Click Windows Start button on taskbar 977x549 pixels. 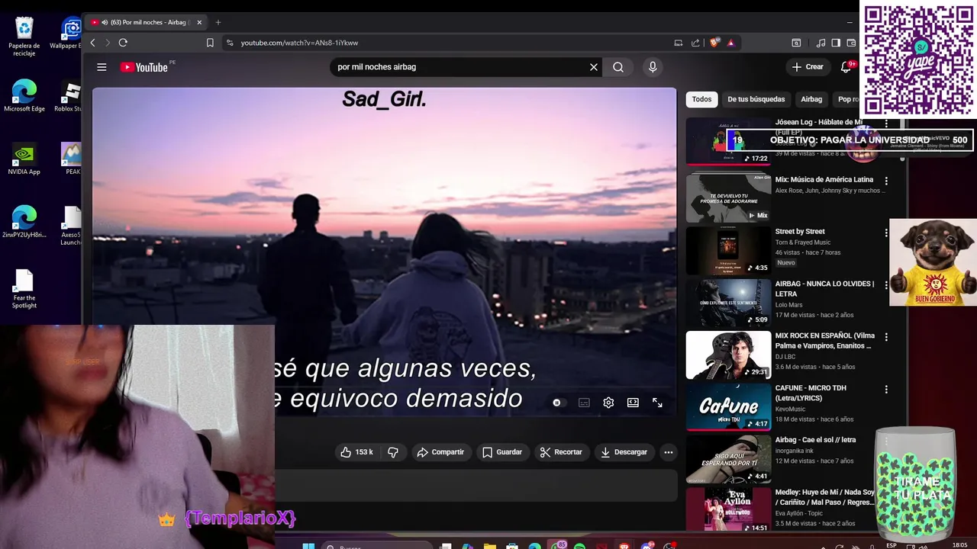pyautogui.click(x=308, y=546)
